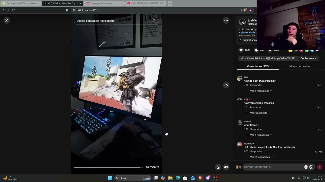The image size is (325, 182).
Task: Bookmark this page in Brave
Action: pos(67,10)
